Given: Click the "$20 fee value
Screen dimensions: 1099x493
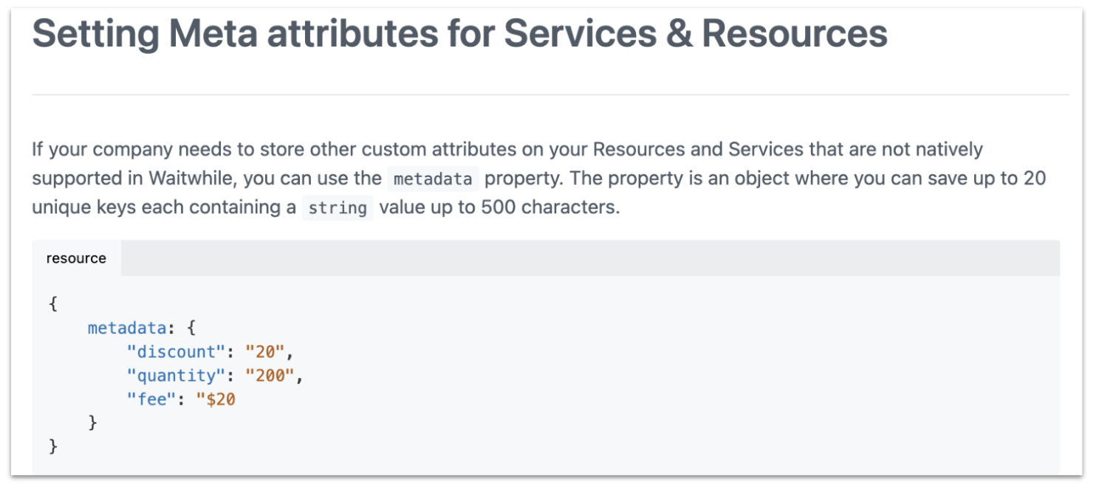Looking at the screenshot, I should point(216,399).
